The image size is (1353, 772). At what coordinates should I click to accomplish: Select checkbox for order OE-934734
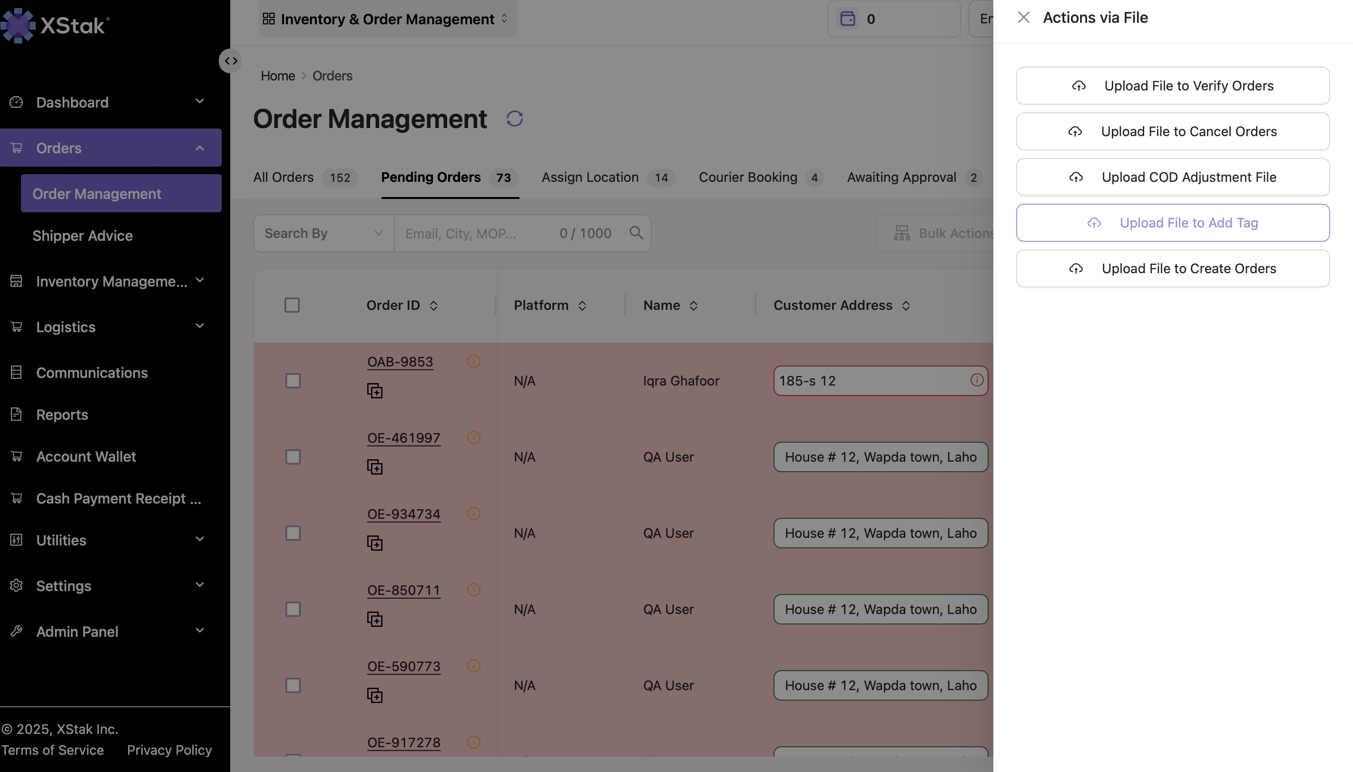pyautogui.click(x=293, y=533)
